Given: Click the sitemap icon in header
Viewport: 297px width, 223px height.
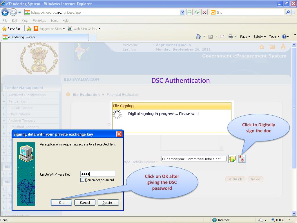Looking at the screenshot, I should 272,47.
